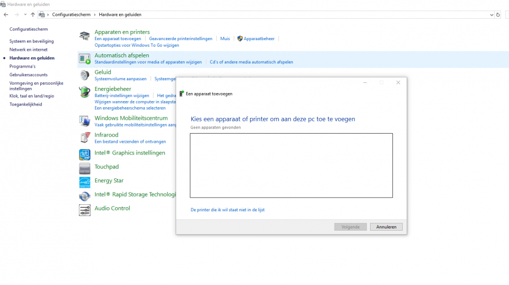Click De printer die ik wil staat niet in de lijst
This screenshot has height=285, width=509.
pos(228,210)
